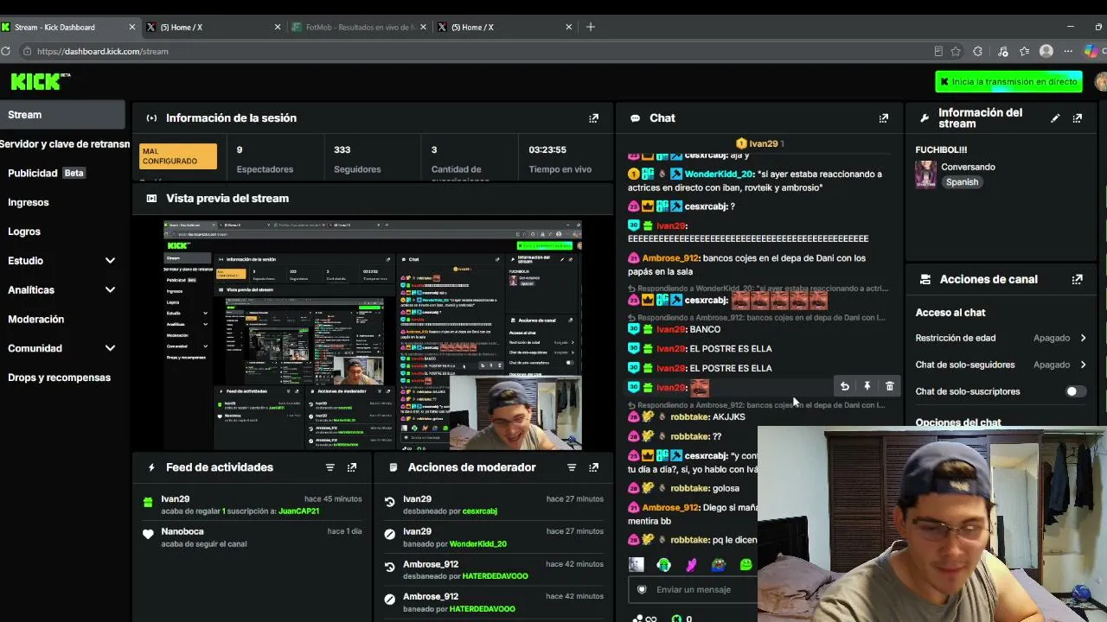Pop out the Acciones de moderador panel
Screen dimensions: 1107x622
(x=593, y=467)
